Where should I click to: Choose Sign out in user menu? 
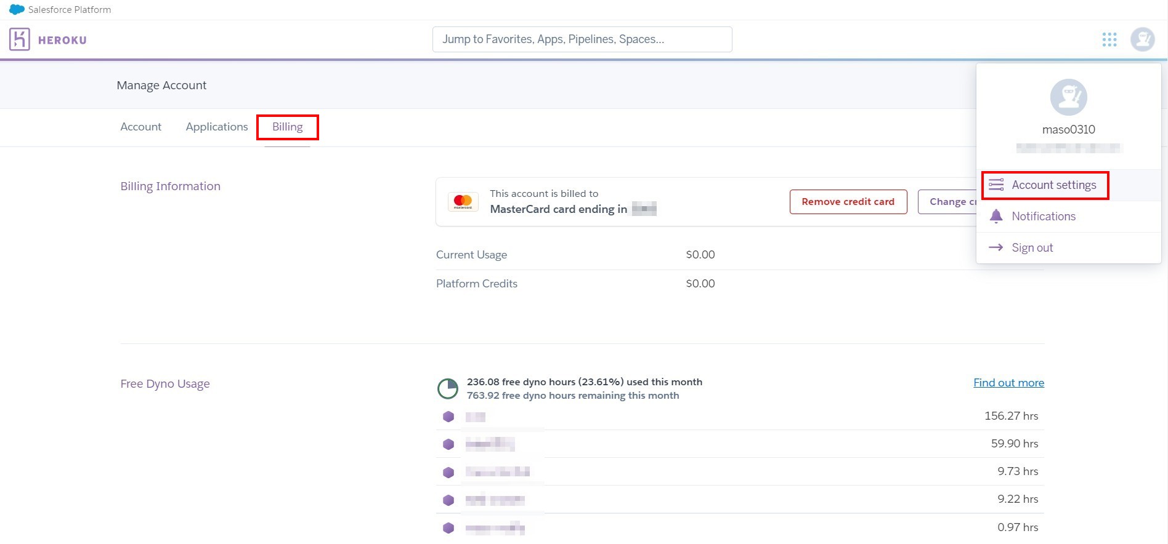[1032, 248]
